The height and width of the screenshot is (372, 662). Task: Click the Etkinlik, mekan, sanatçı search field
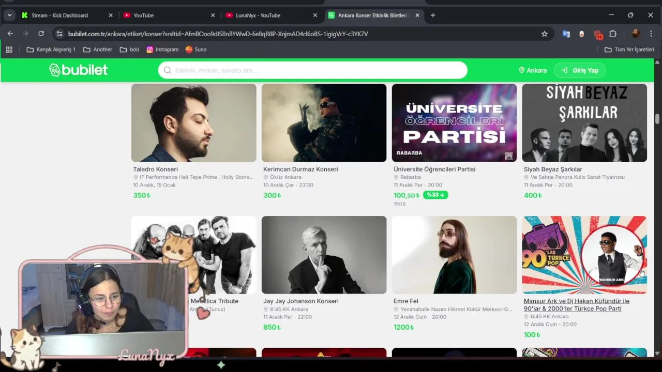(312, 70)
